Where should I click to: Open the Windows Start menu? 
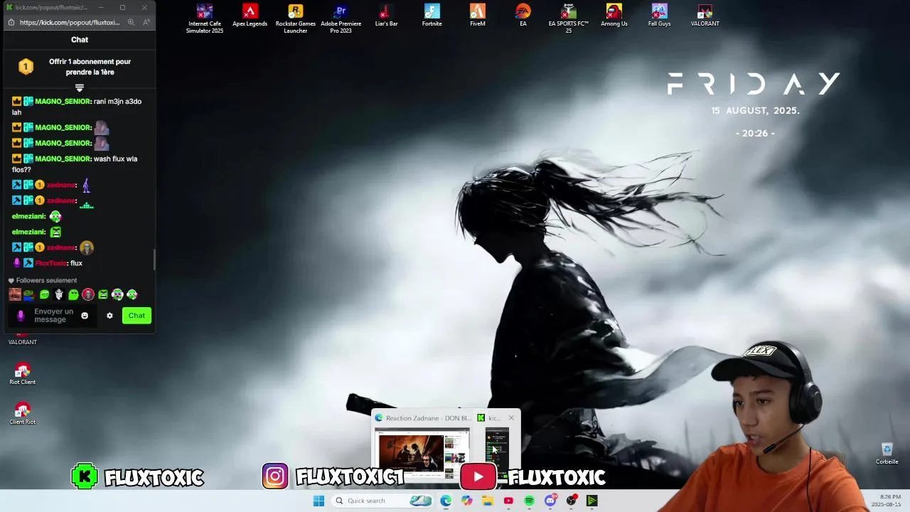tap(318, 501)
